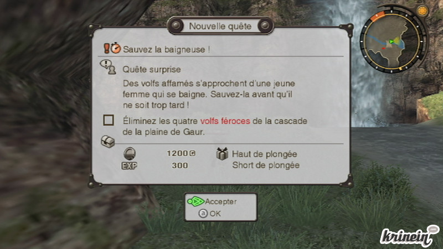This screenshot has height=249, width=443.
Task: Click the orange stopwatch timed-quest icon
Action: [x=116, y=48]
